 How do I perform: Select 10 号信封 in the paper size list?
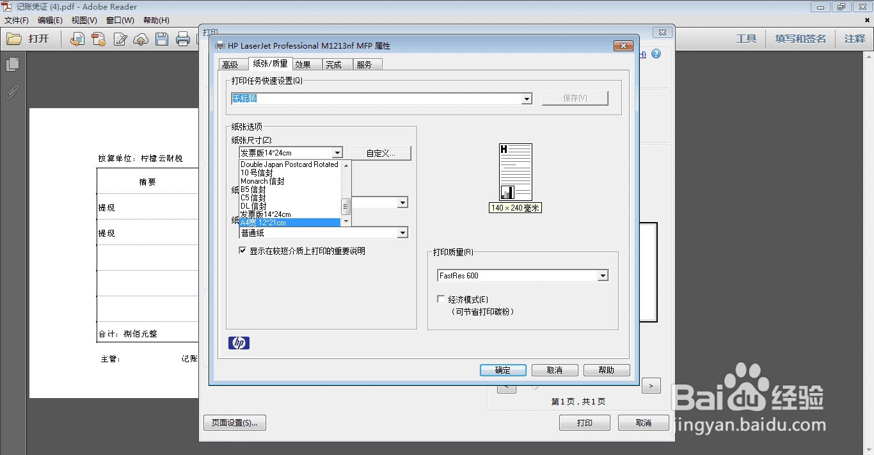289,173
